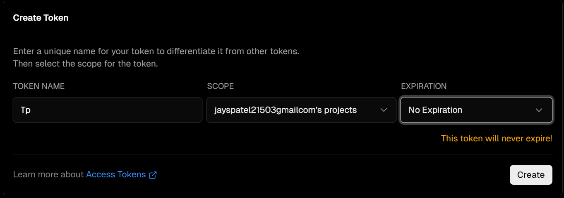Click the "Tp" text in token name

pos(26,110)
